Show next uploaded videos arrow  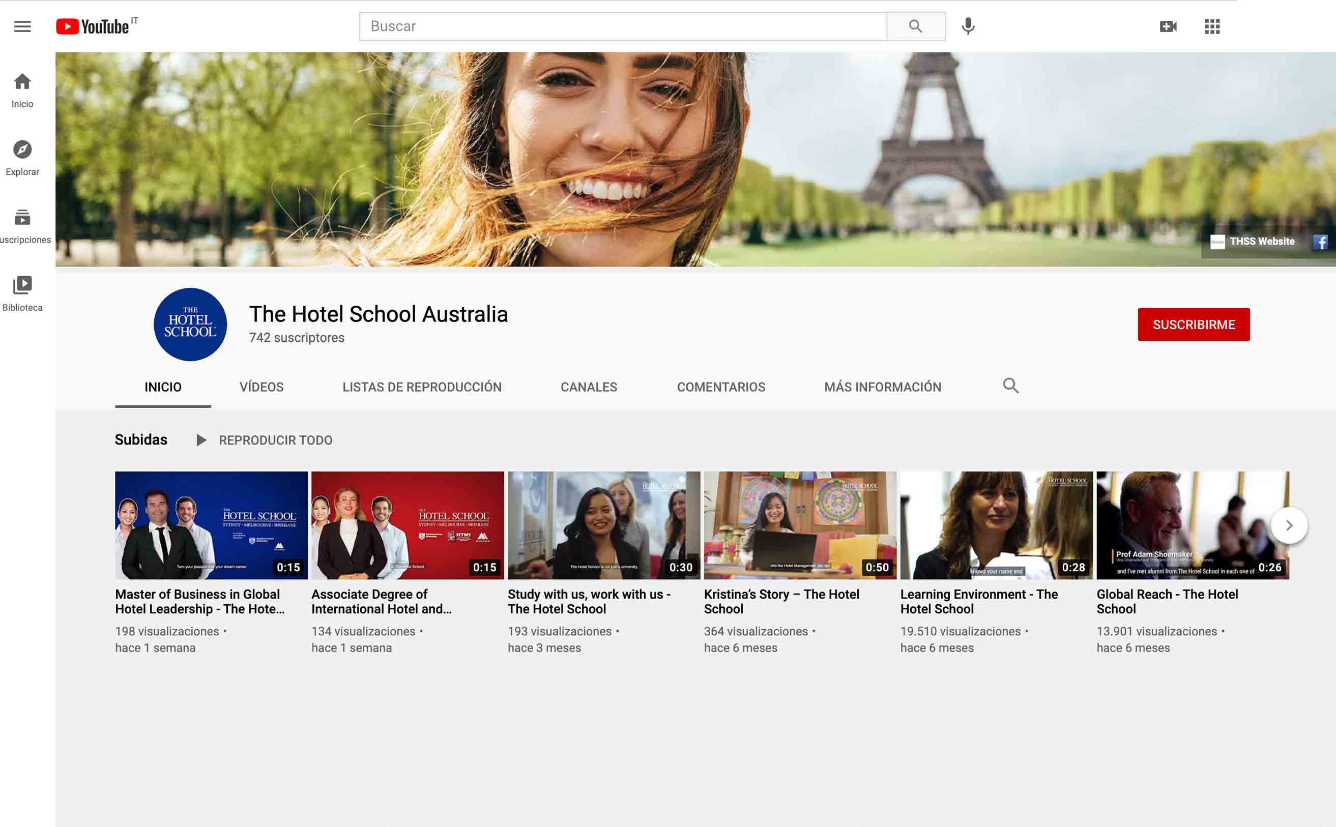point(1289,525)
